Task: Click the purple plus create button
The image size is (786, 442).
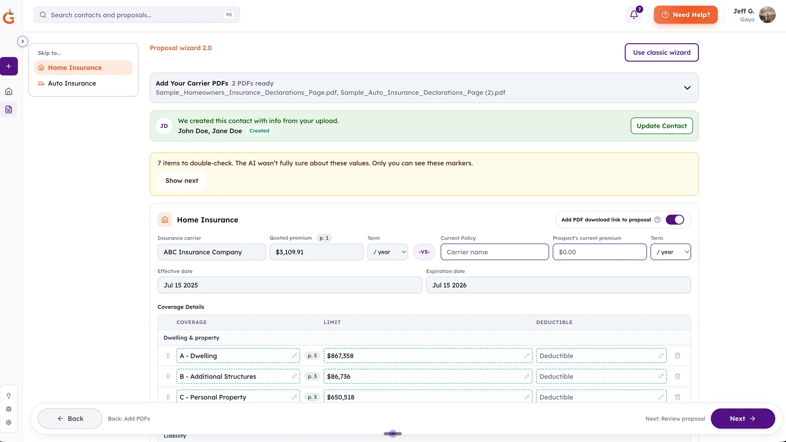Action: point(9,66)
